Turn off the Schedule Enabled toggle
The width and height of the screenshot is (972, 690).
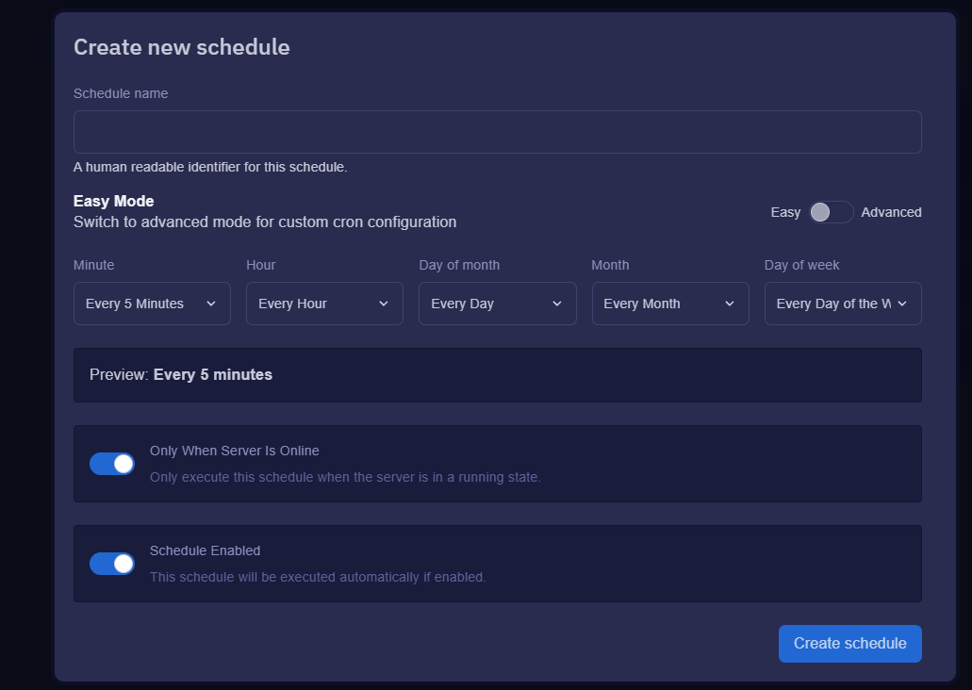coord(112,564)
